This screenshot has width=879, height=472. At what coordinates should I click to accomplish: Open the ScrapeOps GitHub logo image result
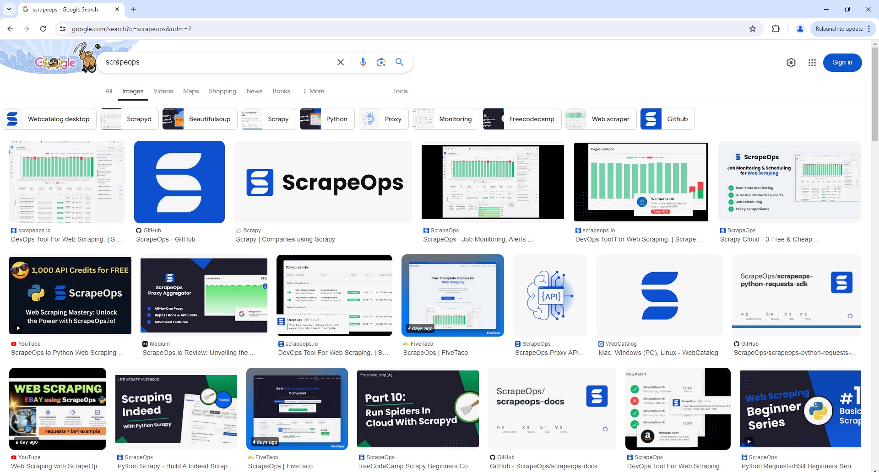pos(179,182)
